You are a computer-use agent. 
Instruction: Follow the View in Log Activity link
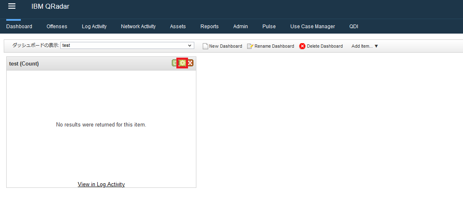(x=101, y=184)
